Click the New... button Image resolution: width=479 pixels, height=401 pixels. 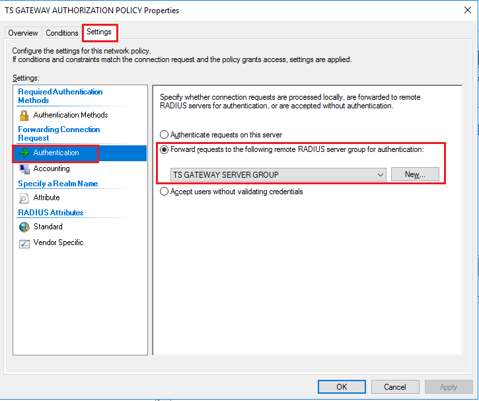[x=414, y=174]
